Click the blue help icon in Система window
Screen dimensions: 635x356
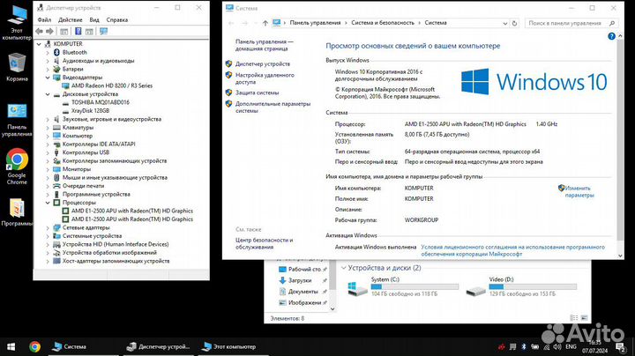(612, 38)
